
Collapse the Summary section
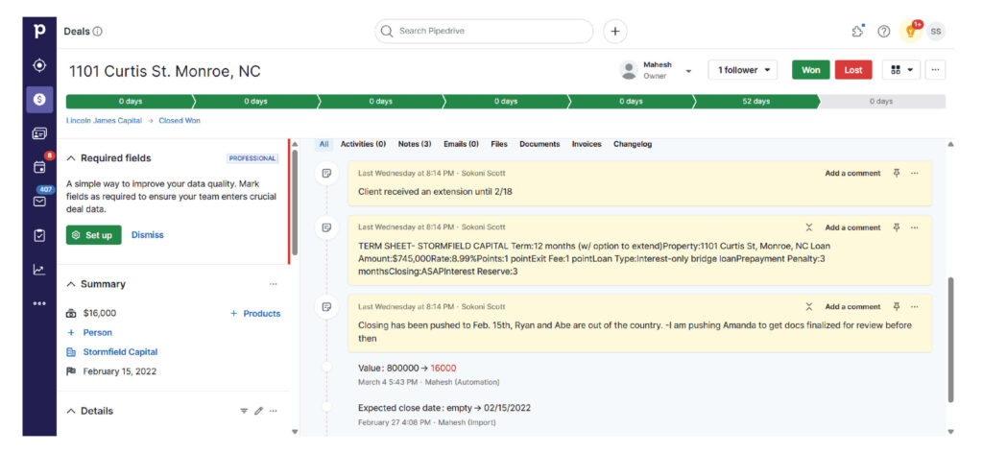[71, 284]
